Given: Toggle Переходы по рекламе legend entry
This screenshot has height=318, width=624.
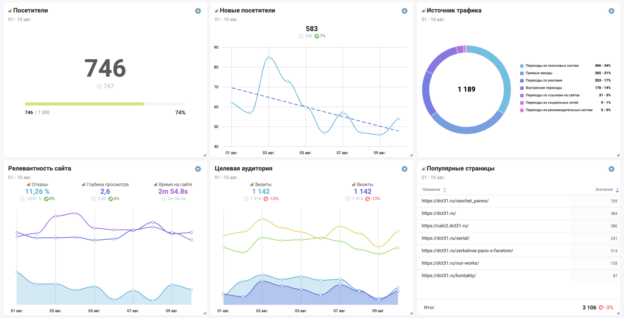Looking at the screenshot, I should (x=543, y=81).
